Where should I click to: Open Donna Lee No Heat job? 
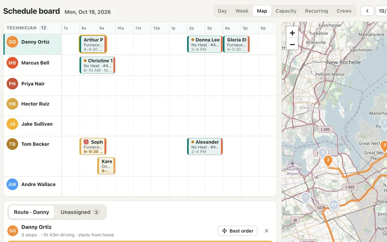pyautogui.click(x=205, y=44)
